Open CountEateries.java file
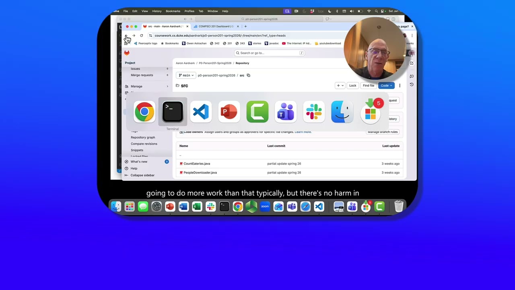This screenshot has height=290, width=515. (x=197, y=164)
